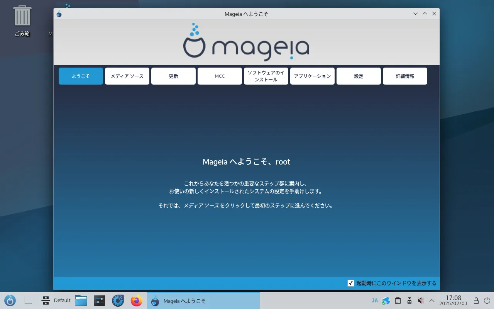
Task: Go to the アプリケーション tab
Action: (x=313, y=76)
